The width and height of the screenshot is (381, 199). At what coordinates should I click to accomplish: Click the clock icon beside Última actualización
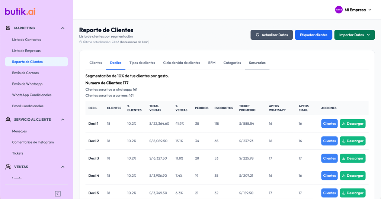81,42
